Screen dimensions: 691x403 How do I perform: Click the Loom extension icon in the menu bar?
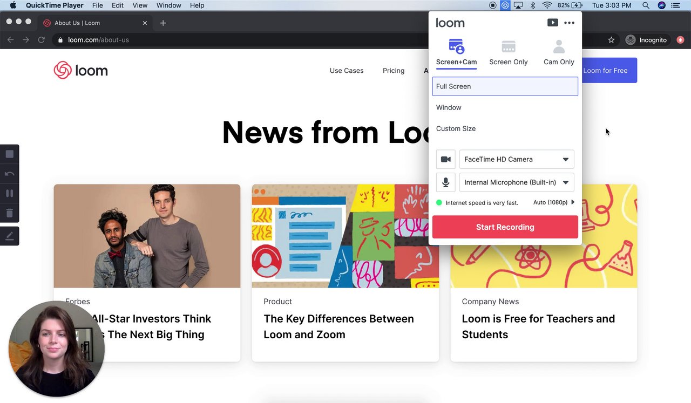[505, 5]
